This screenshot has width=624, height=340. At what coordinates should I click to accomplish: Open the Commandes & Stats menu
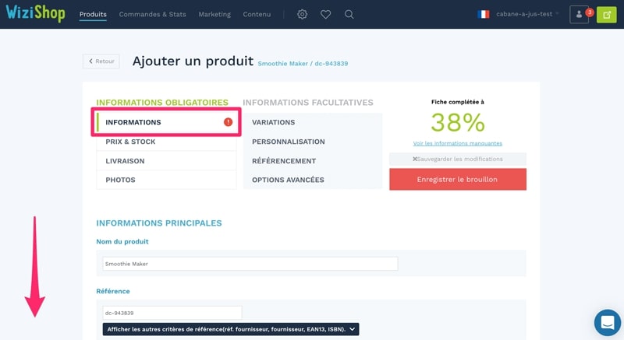pyautogui.click(x=152, y=14)
